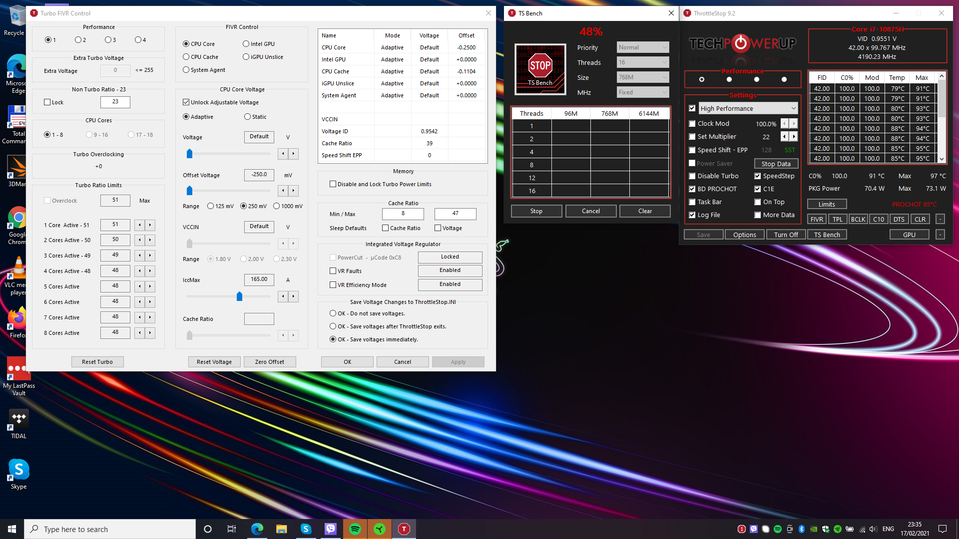Open Spotify from the taskbar
The image size is (959, 539).
click(355, 529)
